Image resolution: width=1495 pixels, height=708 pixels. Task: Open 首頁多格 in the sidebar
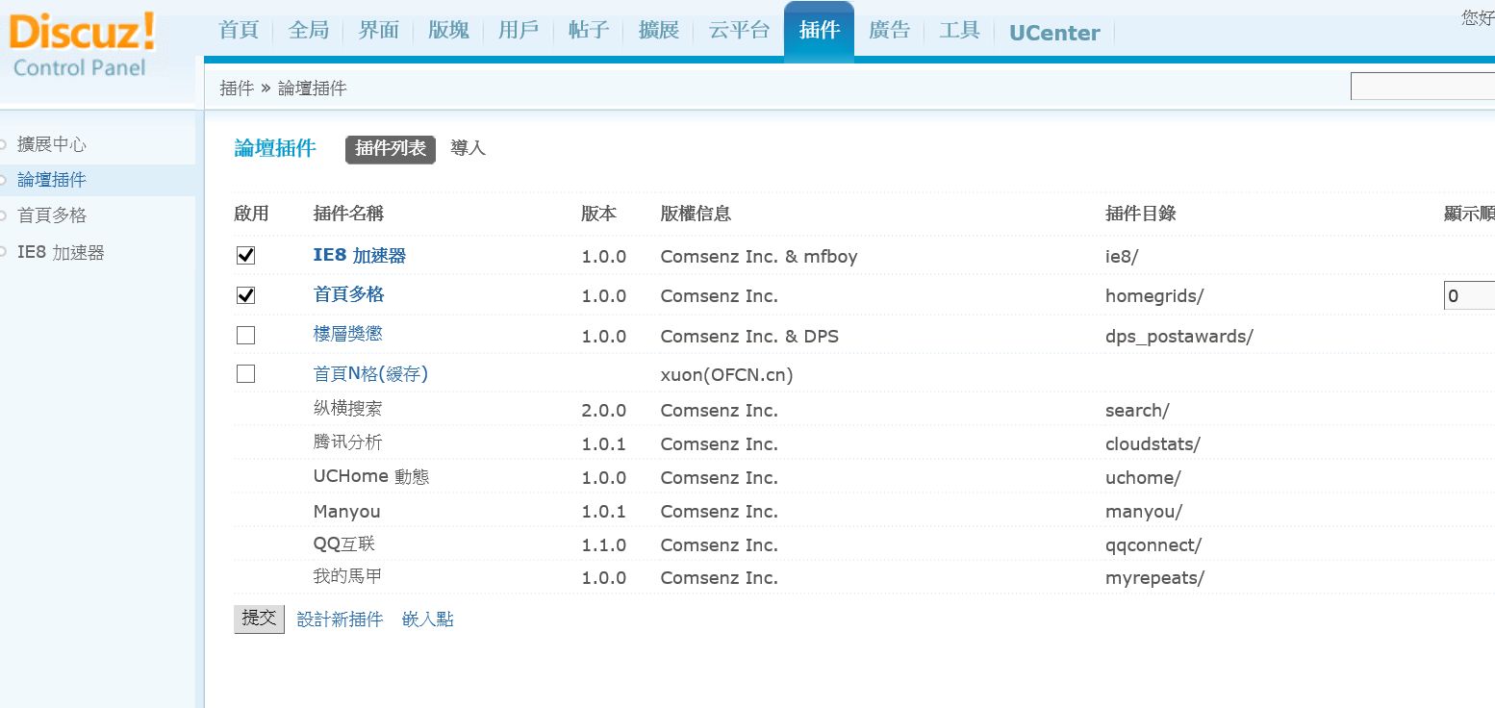coord(52,215)
